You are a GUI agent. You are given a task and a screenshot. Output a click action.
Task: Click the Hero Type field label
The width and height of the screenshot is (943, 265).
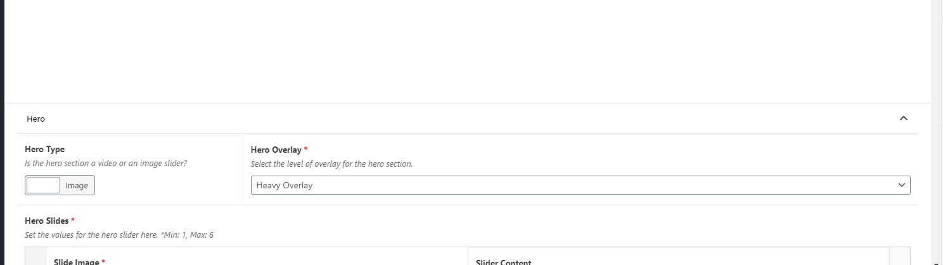(x=44, y=150)
